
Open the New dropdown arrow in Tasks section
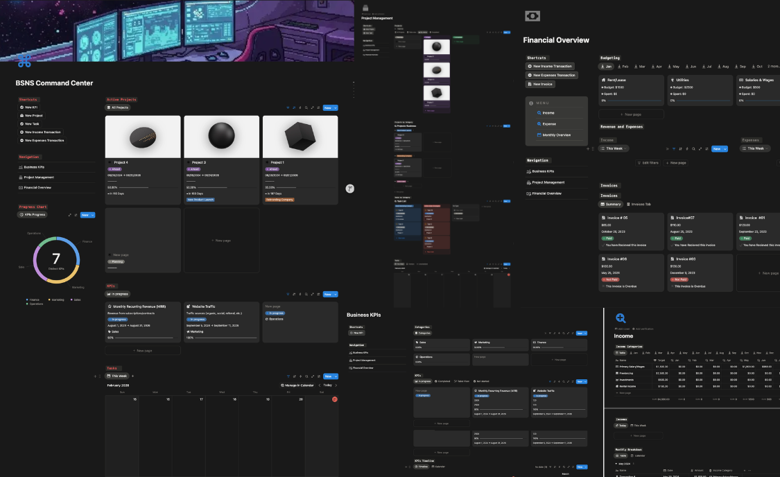click(336, 376)
